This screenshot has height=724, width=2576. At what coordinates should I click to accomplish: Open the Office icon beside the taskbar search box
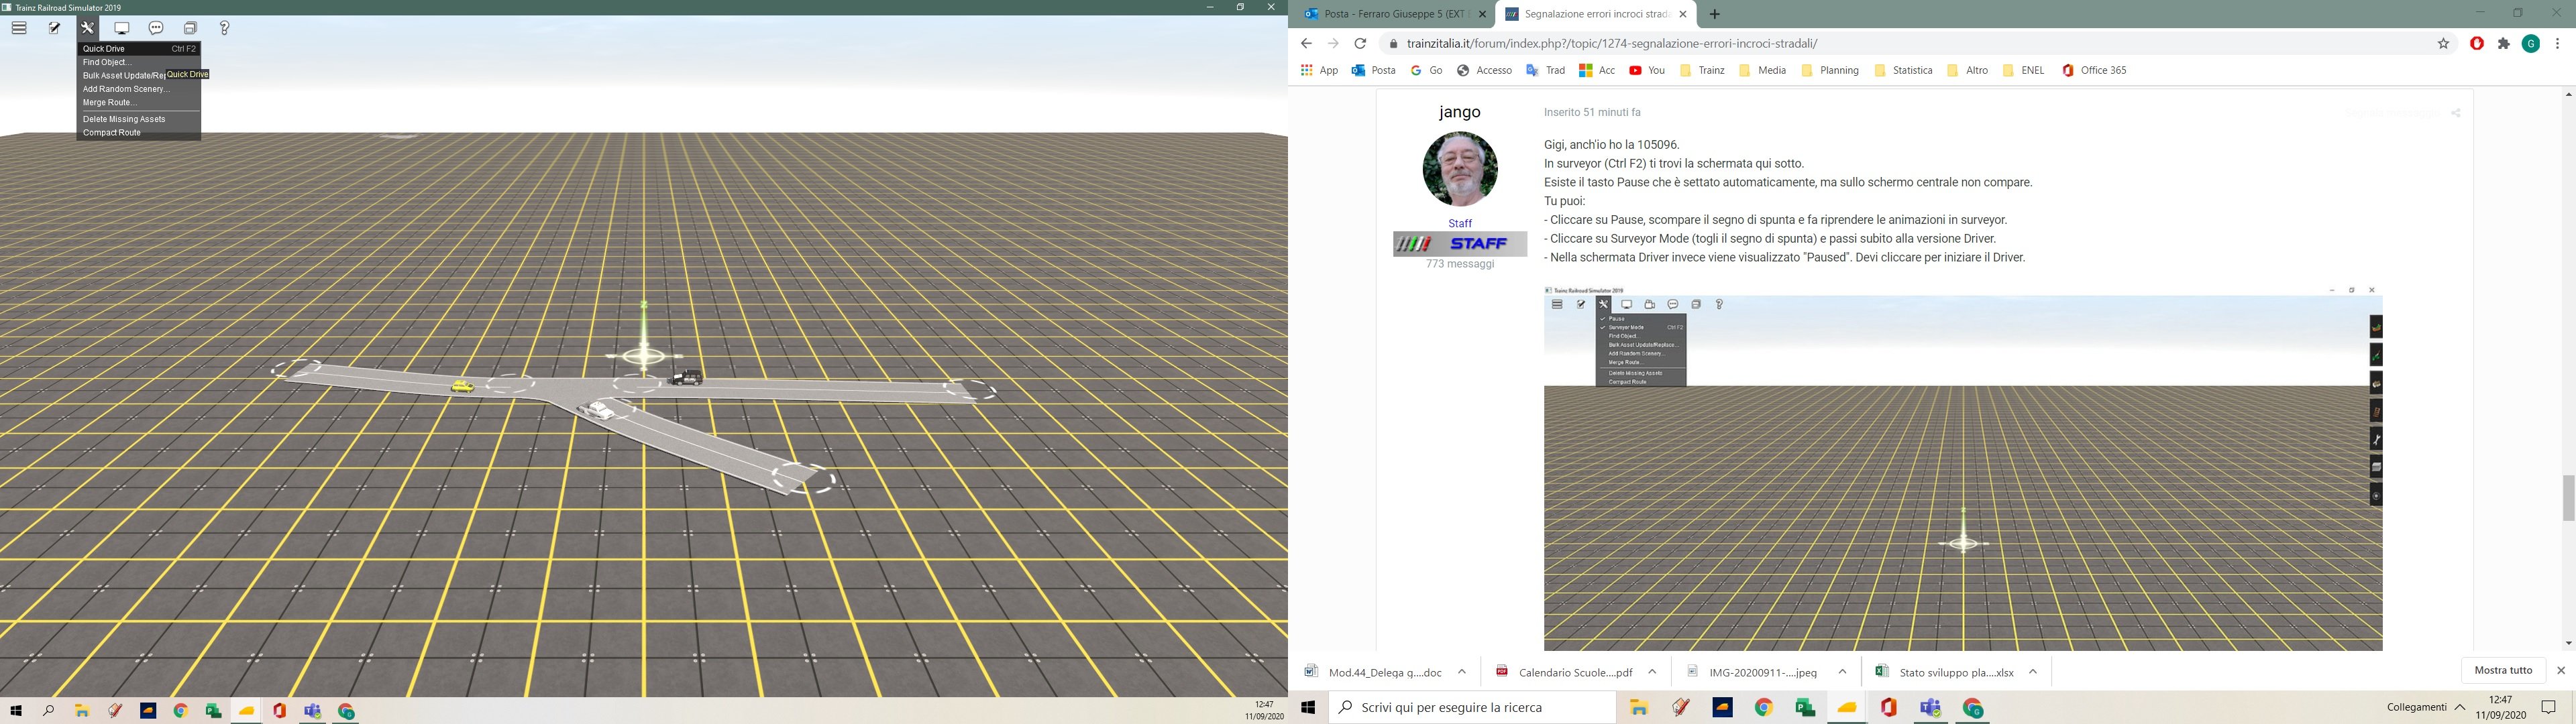click(x=1888, y=707)
